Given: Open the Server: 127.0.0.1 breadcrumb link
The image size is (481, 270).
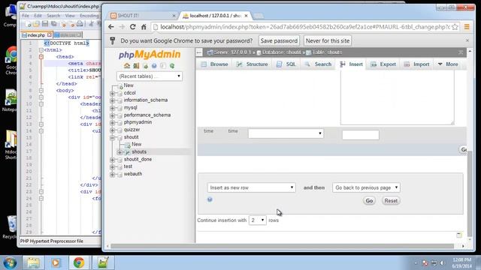Looking at the screenshot, I should click(232, 52).
